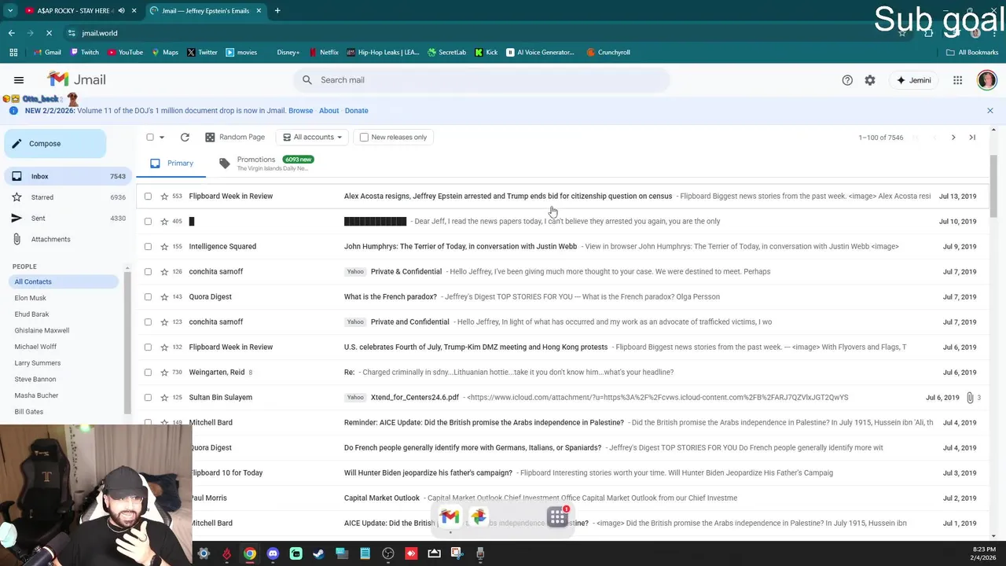Click the People sidebar scrollbar
1006x566 pixels.
click(x=127, y=342)
